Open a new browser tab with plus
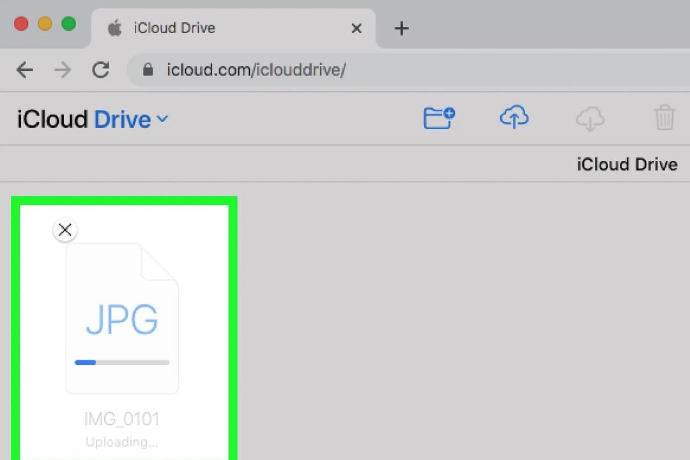The image size is (690, 460). coord(401,29)
